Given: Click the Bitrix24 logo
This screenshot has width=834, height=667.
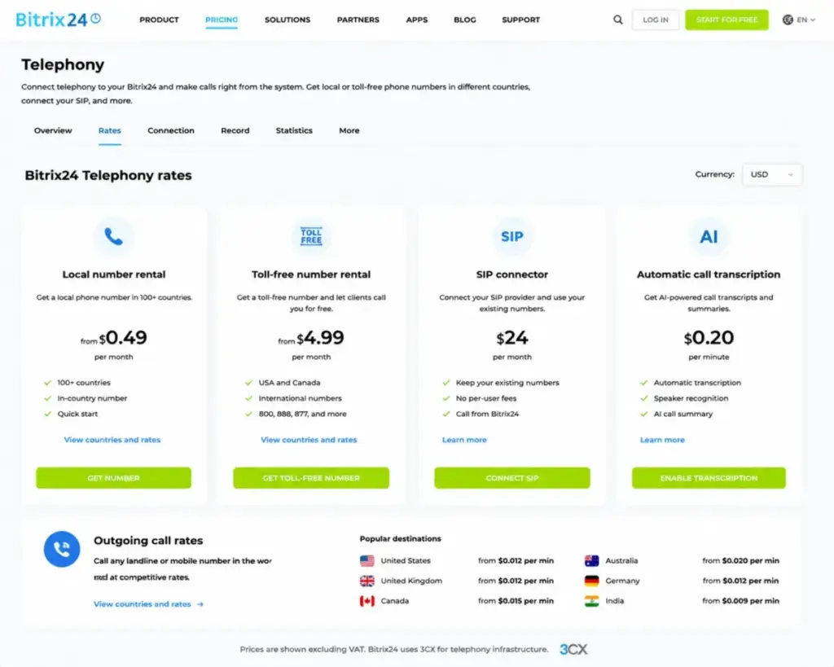Looking at the screenshot, I should (58, 20).
